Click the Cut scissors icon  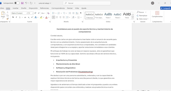click(8, 12)
